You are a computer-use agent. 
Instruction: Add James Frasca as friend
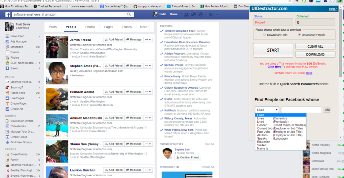click(x=114, y=40)
